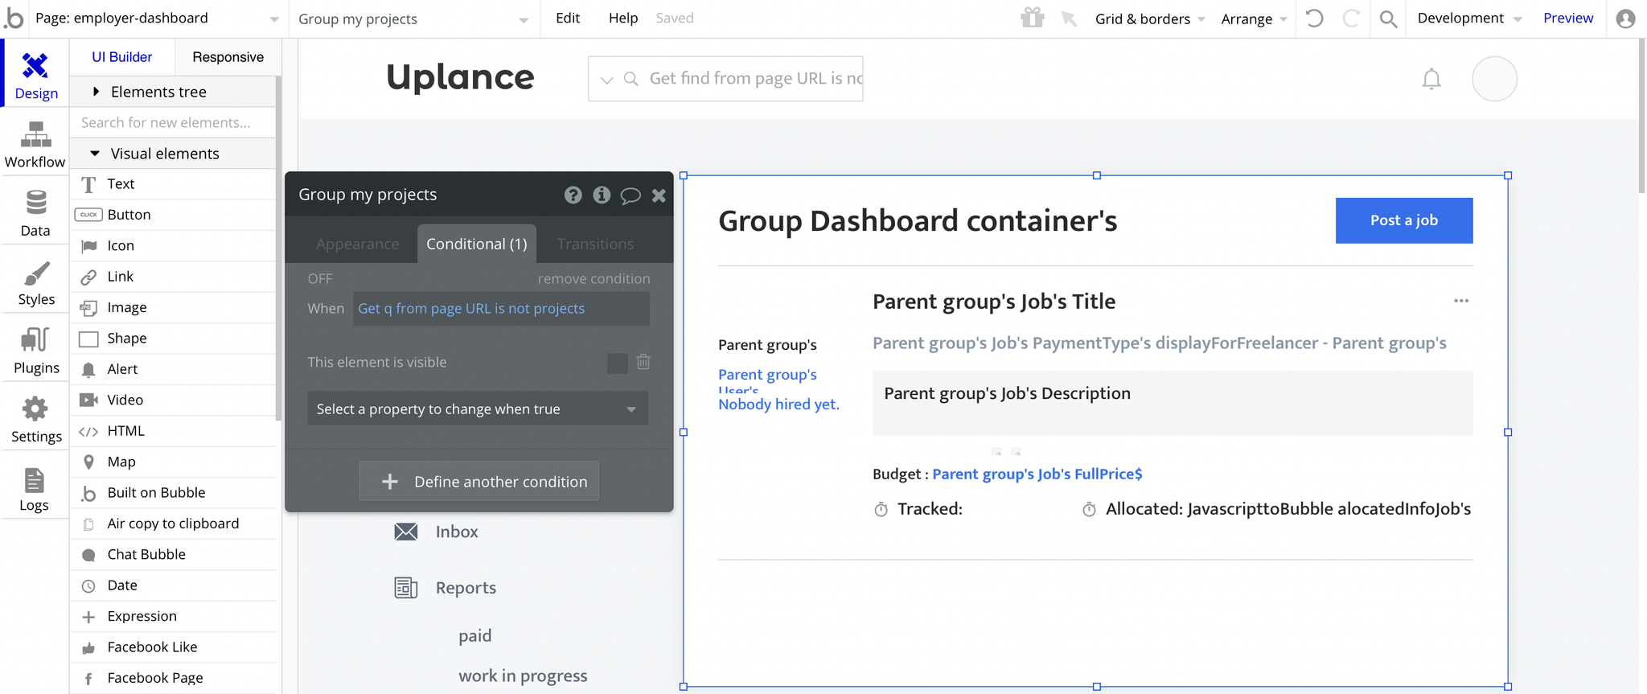Expand the Elements tree
Image resolution: width=1647 pixels, height=694 pixels.
[x=173, y=92]
